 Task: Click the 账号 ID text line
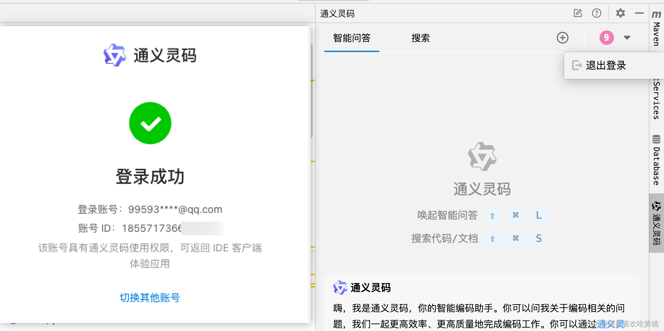[151, 228]
